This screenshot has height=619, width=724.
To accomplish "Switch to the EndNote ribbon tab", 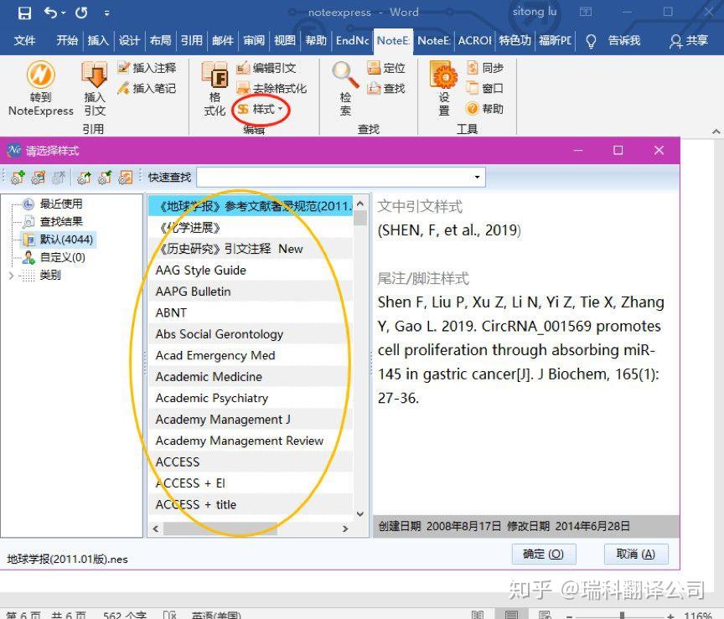I will (x=351, y=40).
